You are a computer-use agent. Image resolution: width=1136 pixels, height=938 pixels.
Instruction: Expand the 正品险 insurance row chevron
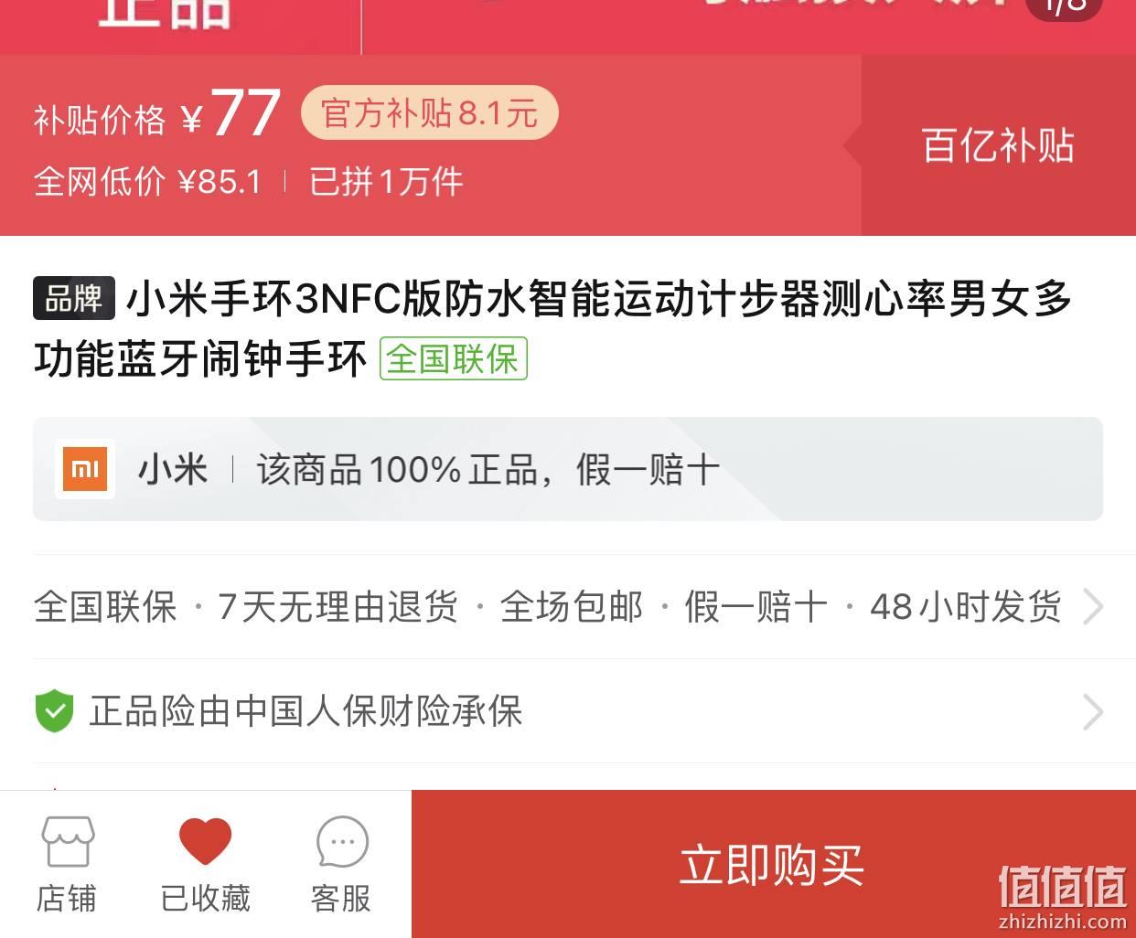click(x=1093, y=711)
